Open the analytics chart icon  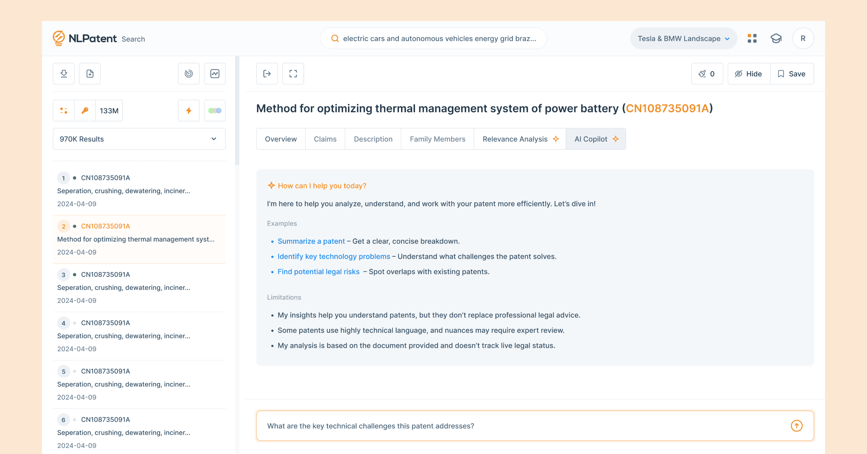point(215,74)
